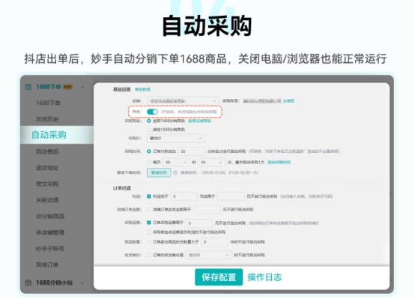The width and height of the screenshot is (415, 299).
Task: Click the 店铺订单实收金额高于 amount input
Action: (207, 210)
